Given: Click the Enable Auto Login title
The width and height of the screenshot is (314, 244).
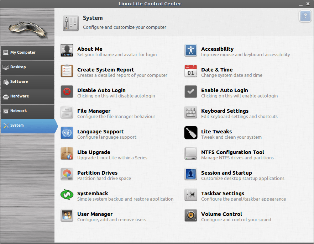Looking at the screenshot, I should [225, 90].
